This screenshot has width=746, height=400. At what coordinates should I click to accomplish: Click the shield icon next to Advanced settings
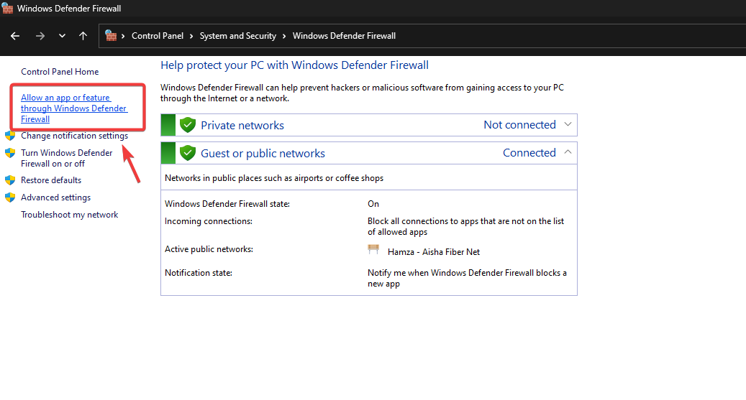click(x=10, y=197)
